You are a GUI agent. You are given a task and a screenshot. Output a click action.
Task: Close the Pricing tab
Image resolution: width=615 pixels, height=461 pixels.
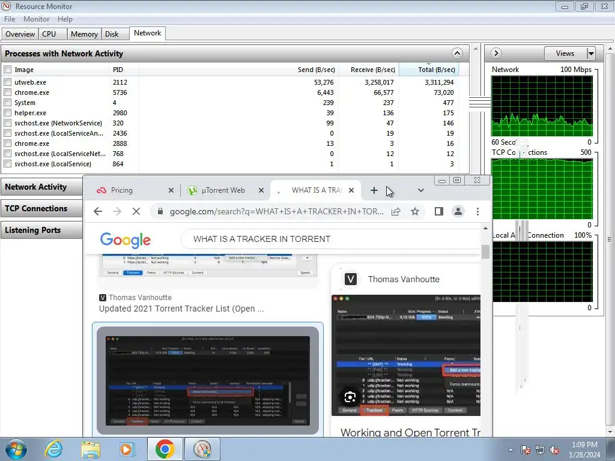point(171,190)
